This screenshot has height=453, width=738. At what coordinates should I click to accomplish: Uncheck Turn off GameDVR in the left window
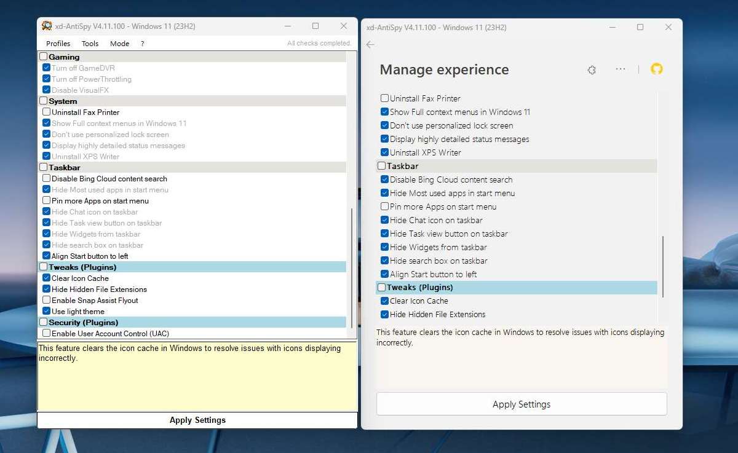click(47, 68)
